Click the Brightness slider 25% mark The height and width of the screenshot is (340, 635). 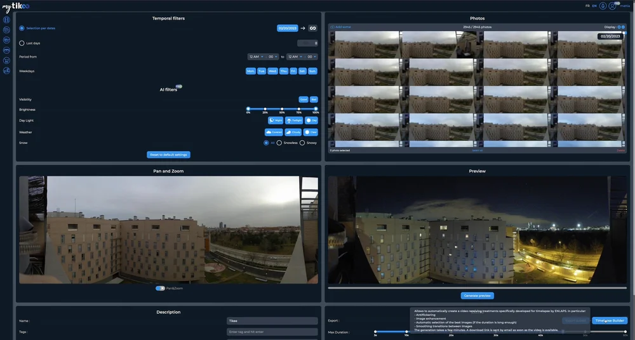(x=265, y=109)
